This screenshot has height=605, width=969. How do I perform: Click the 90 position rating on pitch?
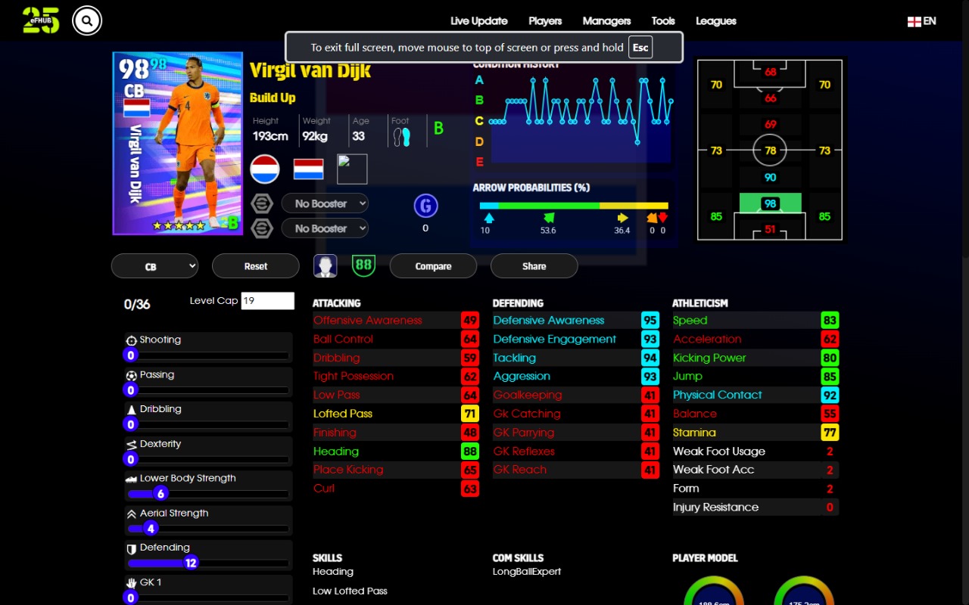tap(770, 177)
